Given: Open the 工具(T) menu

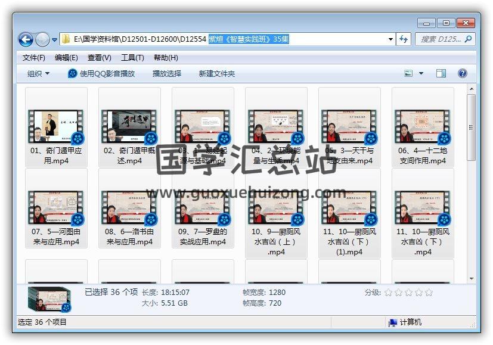Looking at the screenshot, I should 132,58.
